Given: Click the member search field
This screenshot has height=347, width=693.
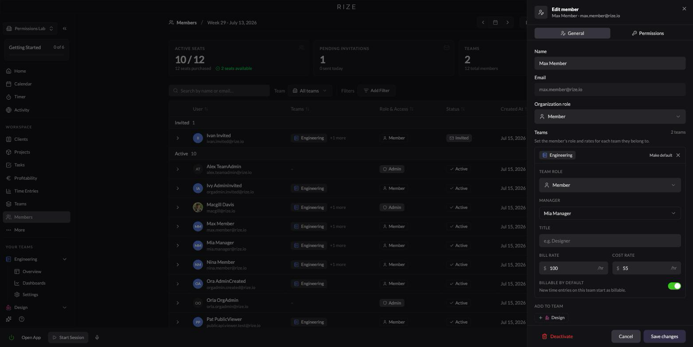Looking at the screenshot, I should coord(219,91).
